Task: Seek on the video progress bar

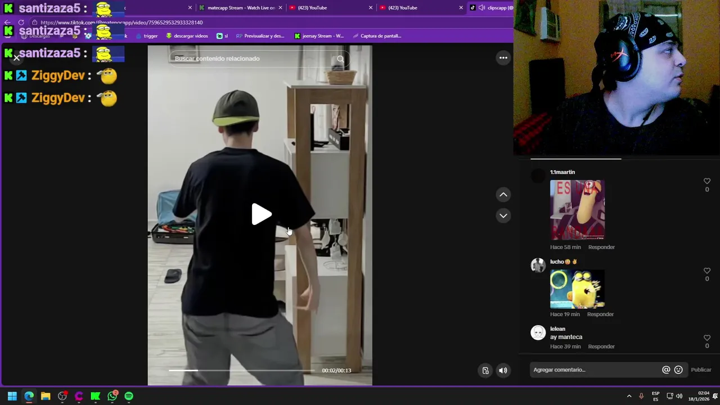Action: [242, 370]
